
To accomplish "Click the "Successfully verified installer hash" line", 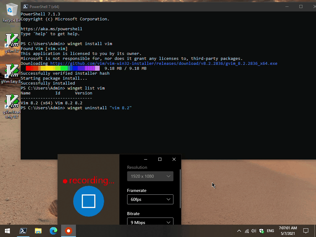I will pyautogui.click(x=65, y=73).
